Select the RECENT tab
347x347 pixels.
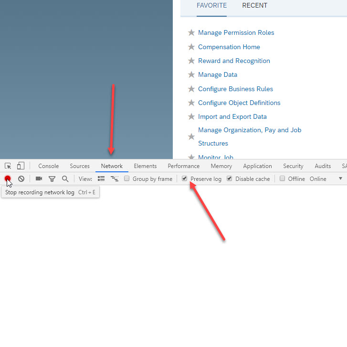click(x=255, y=5)
